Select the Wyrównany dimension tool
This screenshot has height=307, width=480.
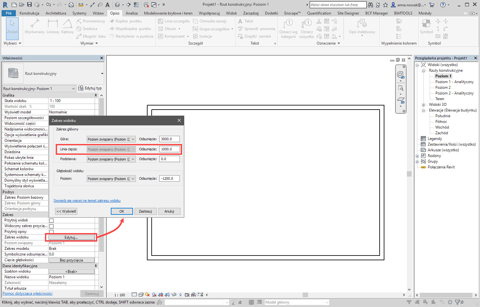(35, 26)
